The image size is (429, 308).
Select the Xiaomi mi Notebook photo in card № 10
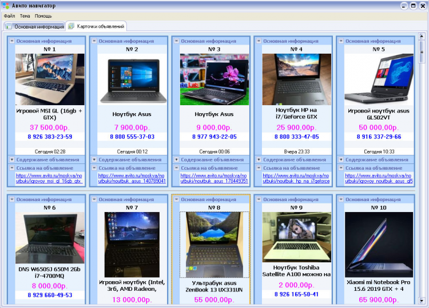(x=379, y=245)
